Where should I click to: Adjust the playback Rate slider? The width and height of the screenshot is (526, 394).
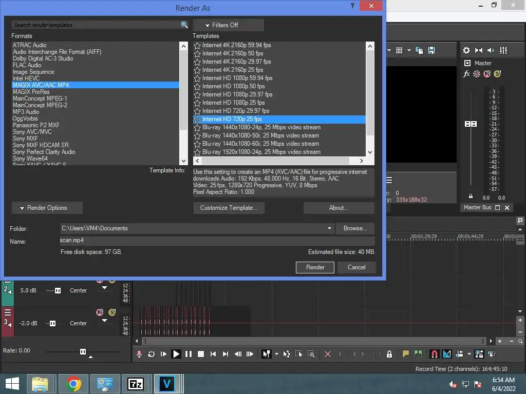click(x=83, y=351)
